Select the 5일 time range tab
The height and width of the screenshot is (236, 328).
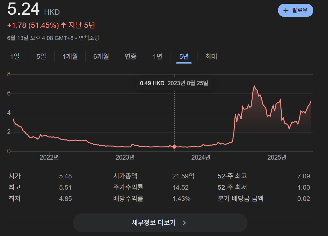point(41,56)
